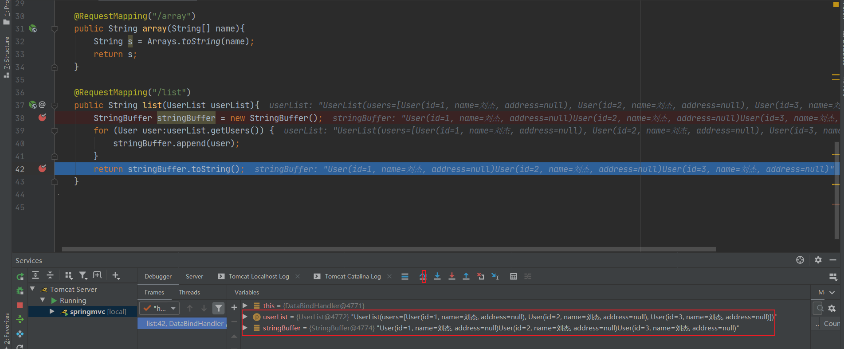Click the editor horizontal scrollbar

pyautogui.click(x=389, y=249)
